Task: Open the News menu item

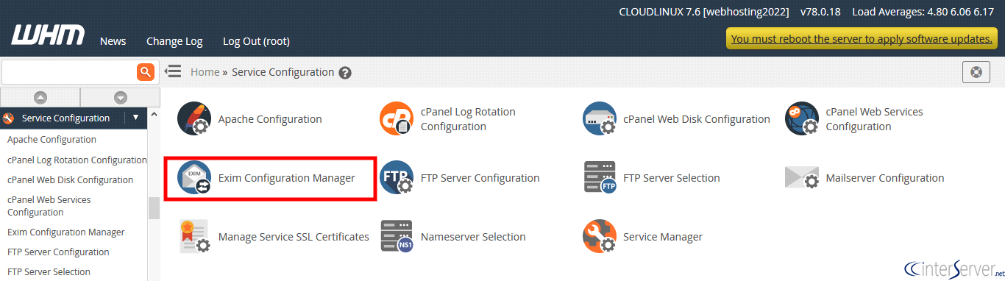Action: click(x=113, y=41)
